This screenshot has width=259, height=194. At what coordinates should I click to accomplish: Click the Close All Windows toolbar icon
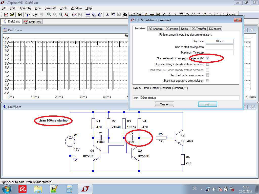pyautogui.click(x=100, y=14)
